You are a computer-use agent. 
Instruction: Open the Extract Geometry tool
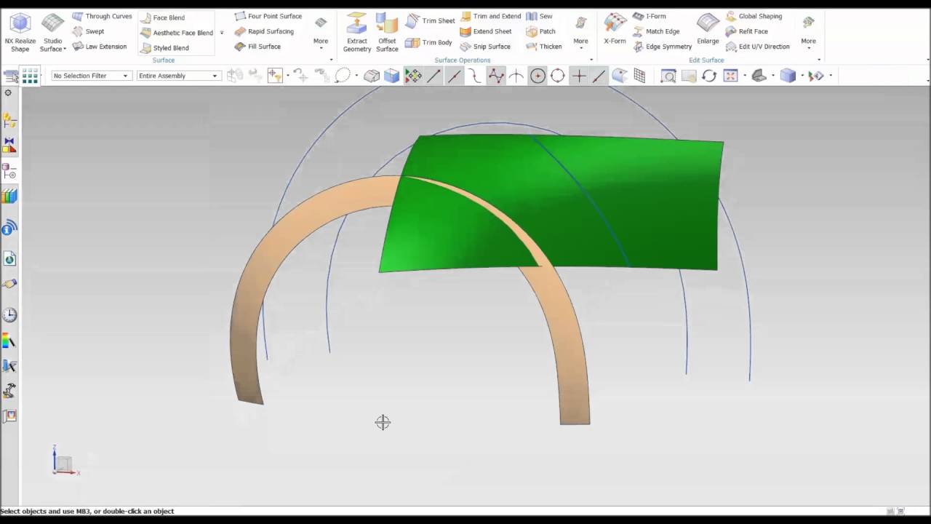pyautogui.click(x=356, y=33)
